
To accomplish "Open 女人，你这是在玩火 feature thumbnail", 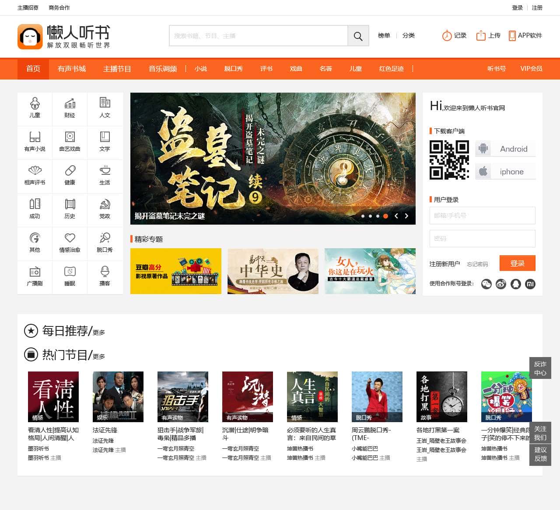I will (x=370, y=271).
